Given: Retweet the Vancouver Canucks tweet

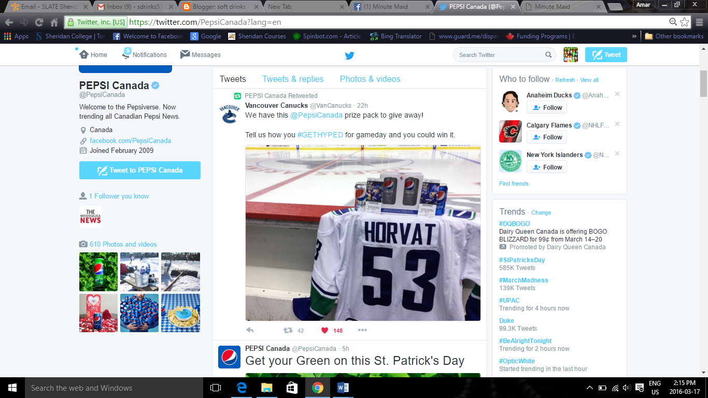Looking at the screenshot, I should point(288,330).
